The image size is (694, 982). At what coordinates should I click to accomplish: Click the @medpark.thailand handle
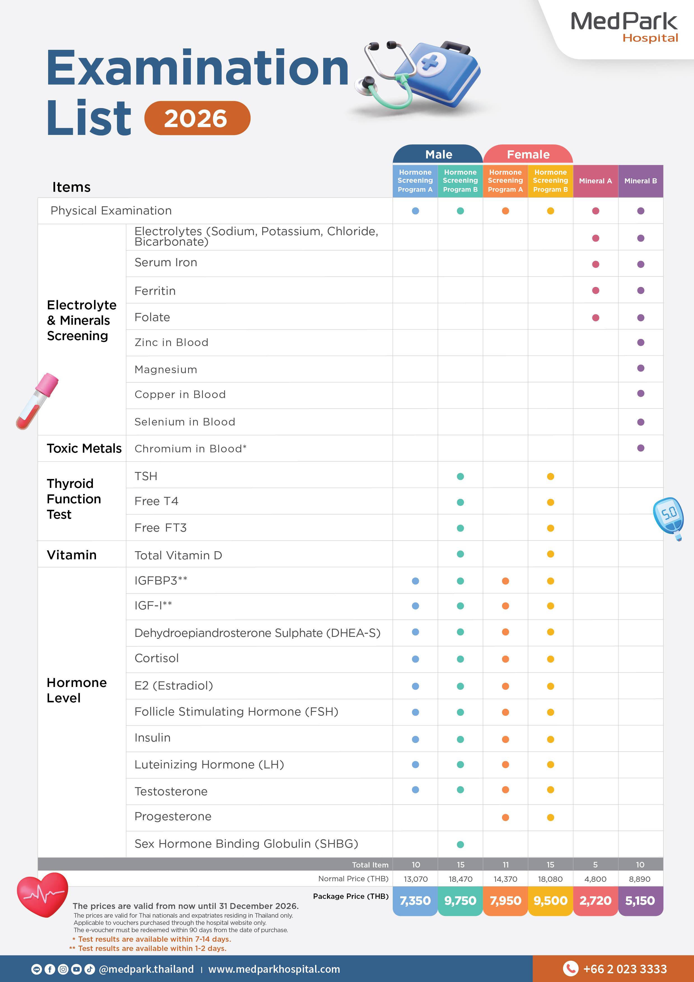(146, 969)
